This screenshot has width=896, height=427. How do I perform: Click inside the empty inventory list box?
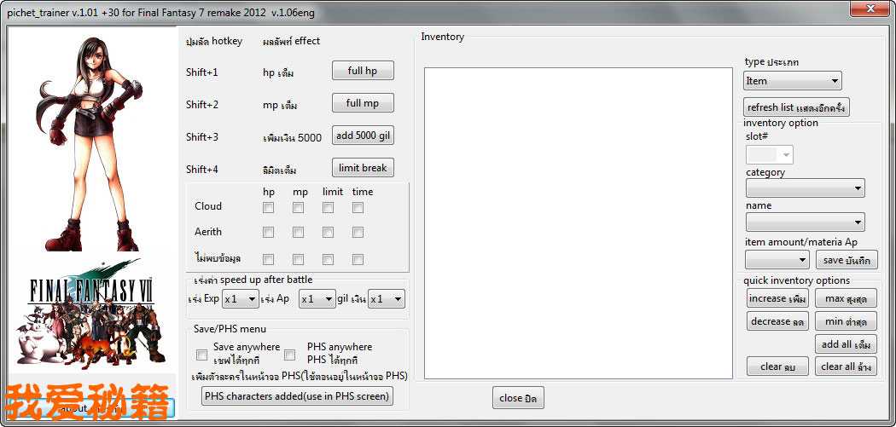coord(578,222)
